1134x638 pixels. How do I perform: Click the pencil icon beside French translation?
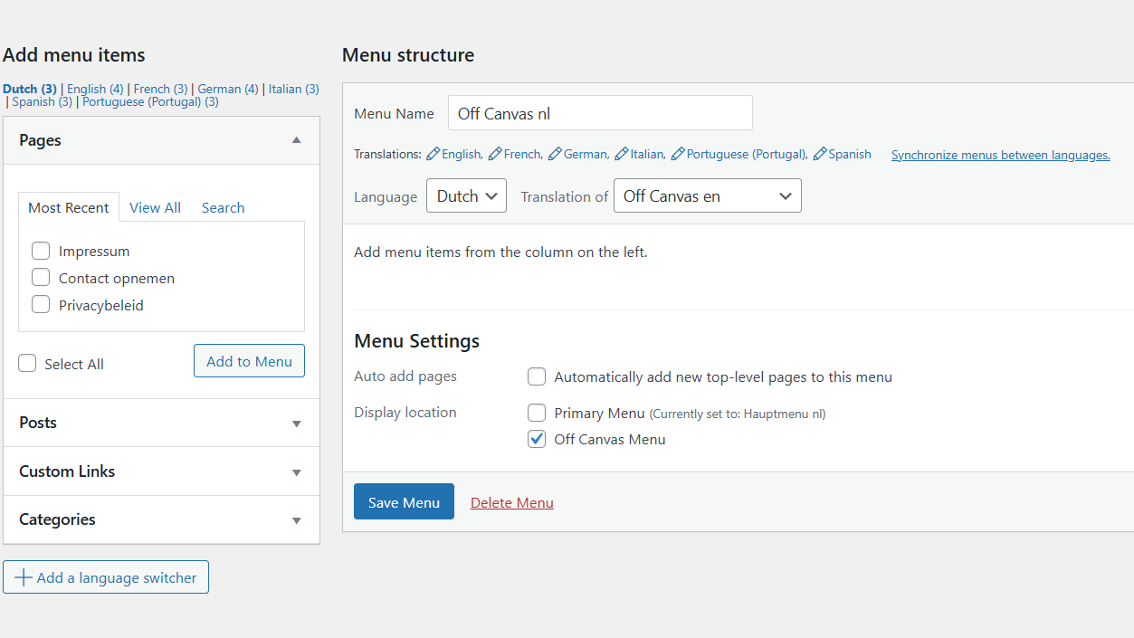click(495, 154)
